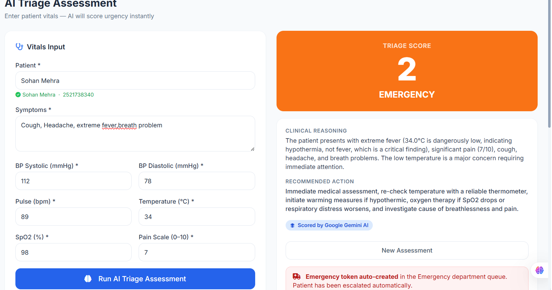Image resolution: width=552 pixels, height=290 pixels.
Task: Click the orange Triage Score card
Action: [407, 71]
